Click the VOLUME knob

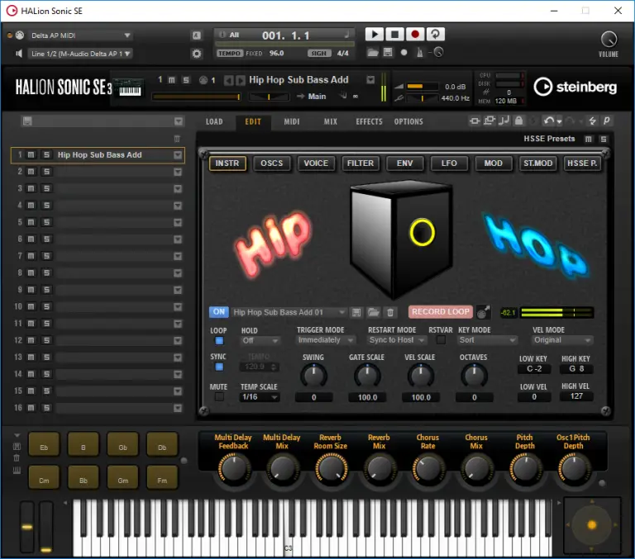(609, 40)
